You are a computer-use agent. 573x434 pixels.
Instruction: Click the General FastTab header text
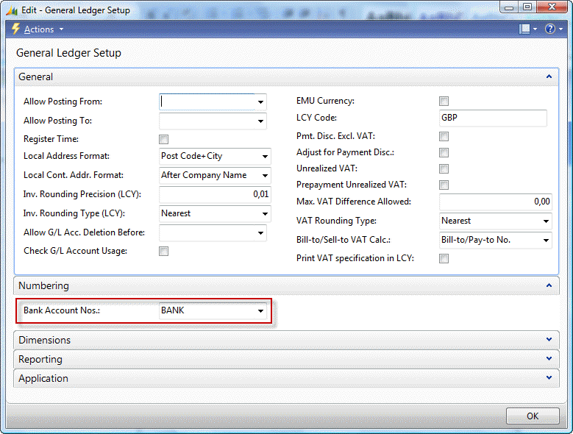click(35, 77)
